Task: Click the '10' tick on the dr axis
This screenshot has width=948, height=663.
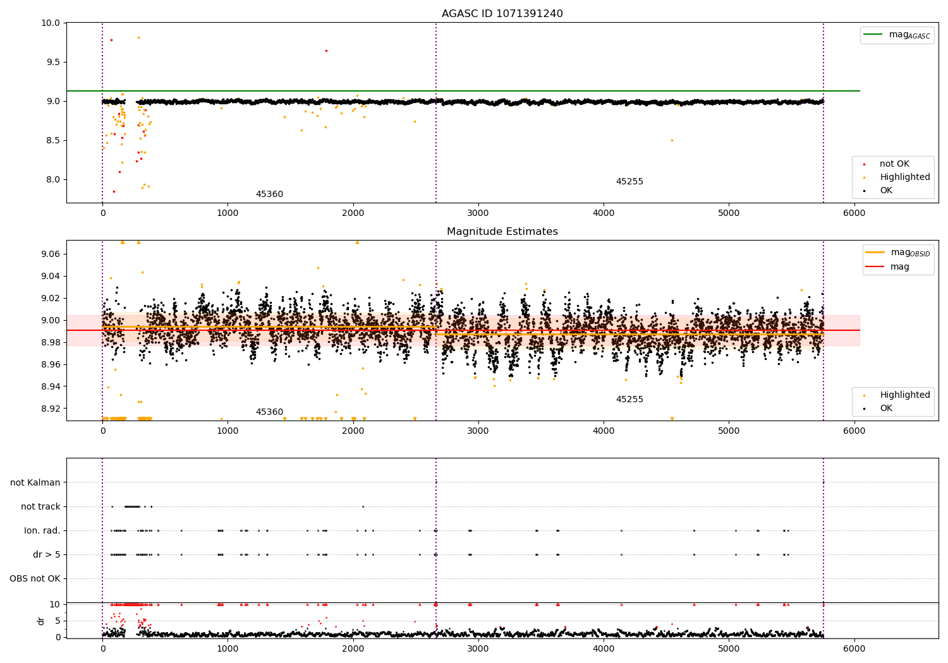Action: (x=55, y=604)
